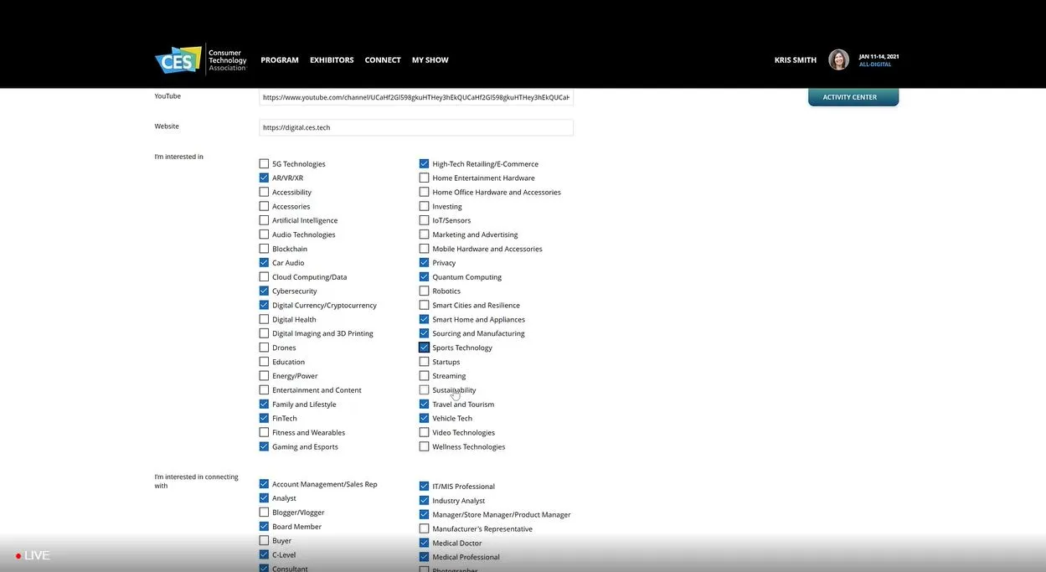The image size is (1046, 572).
Task: Check the Blogger/Vlogger checkbox
Action: [264, 513]
